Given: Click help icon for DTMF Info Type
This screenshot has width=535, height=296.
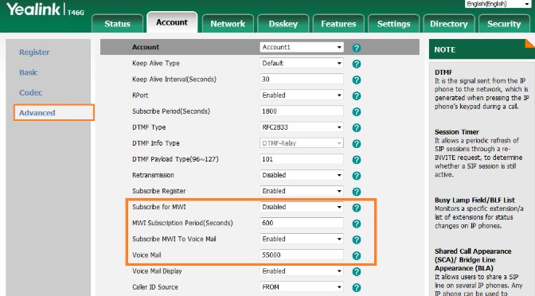Looking at the screenshot, I should [356, 144].
